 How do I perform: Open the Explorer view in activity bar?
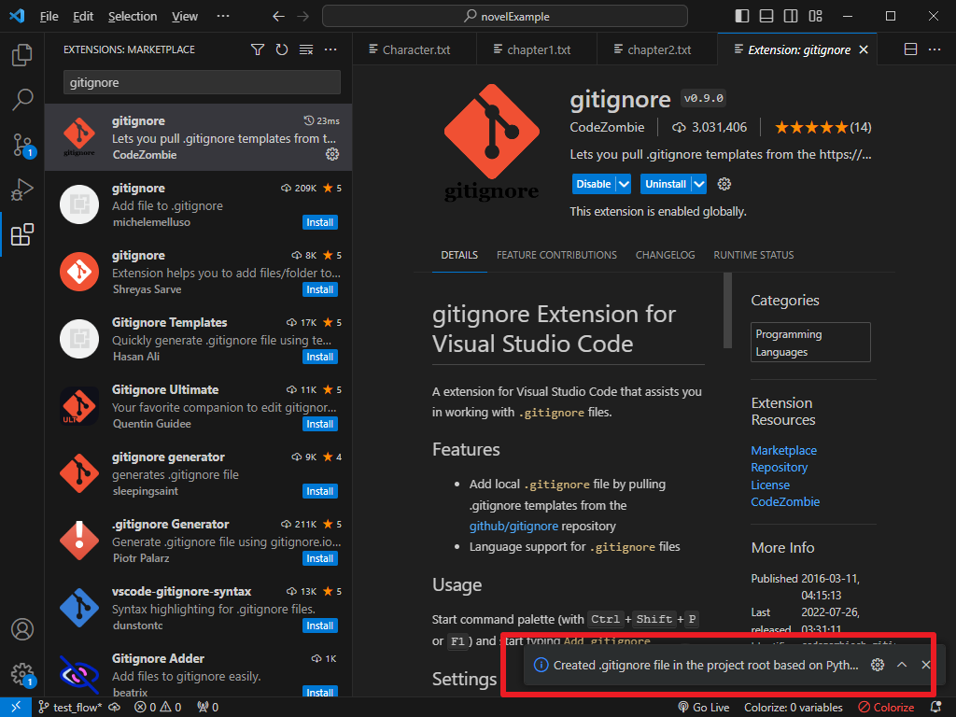click(x=22, y=55)
